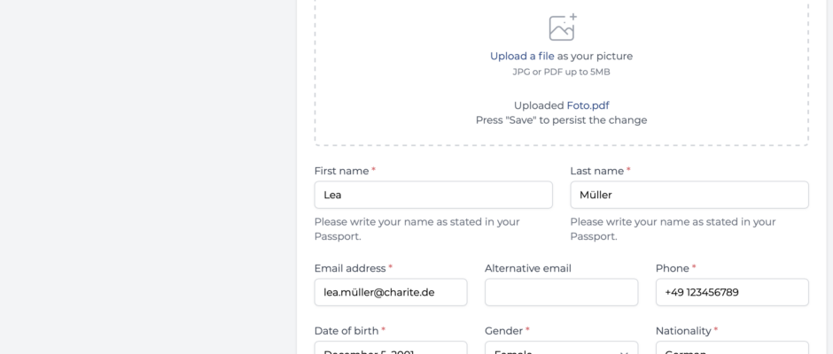Click the "JPG or PDF up to 5MB" hint

point(562,73)
